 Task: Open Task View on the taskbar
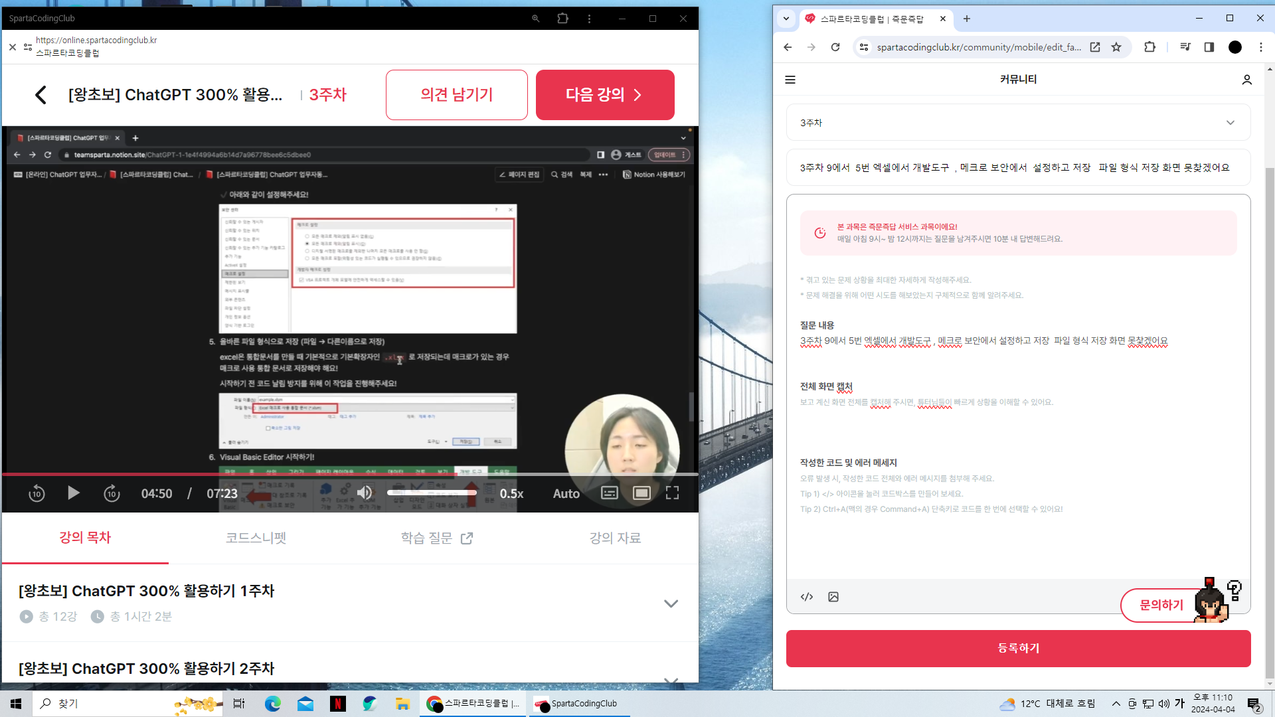coord(239,704)
